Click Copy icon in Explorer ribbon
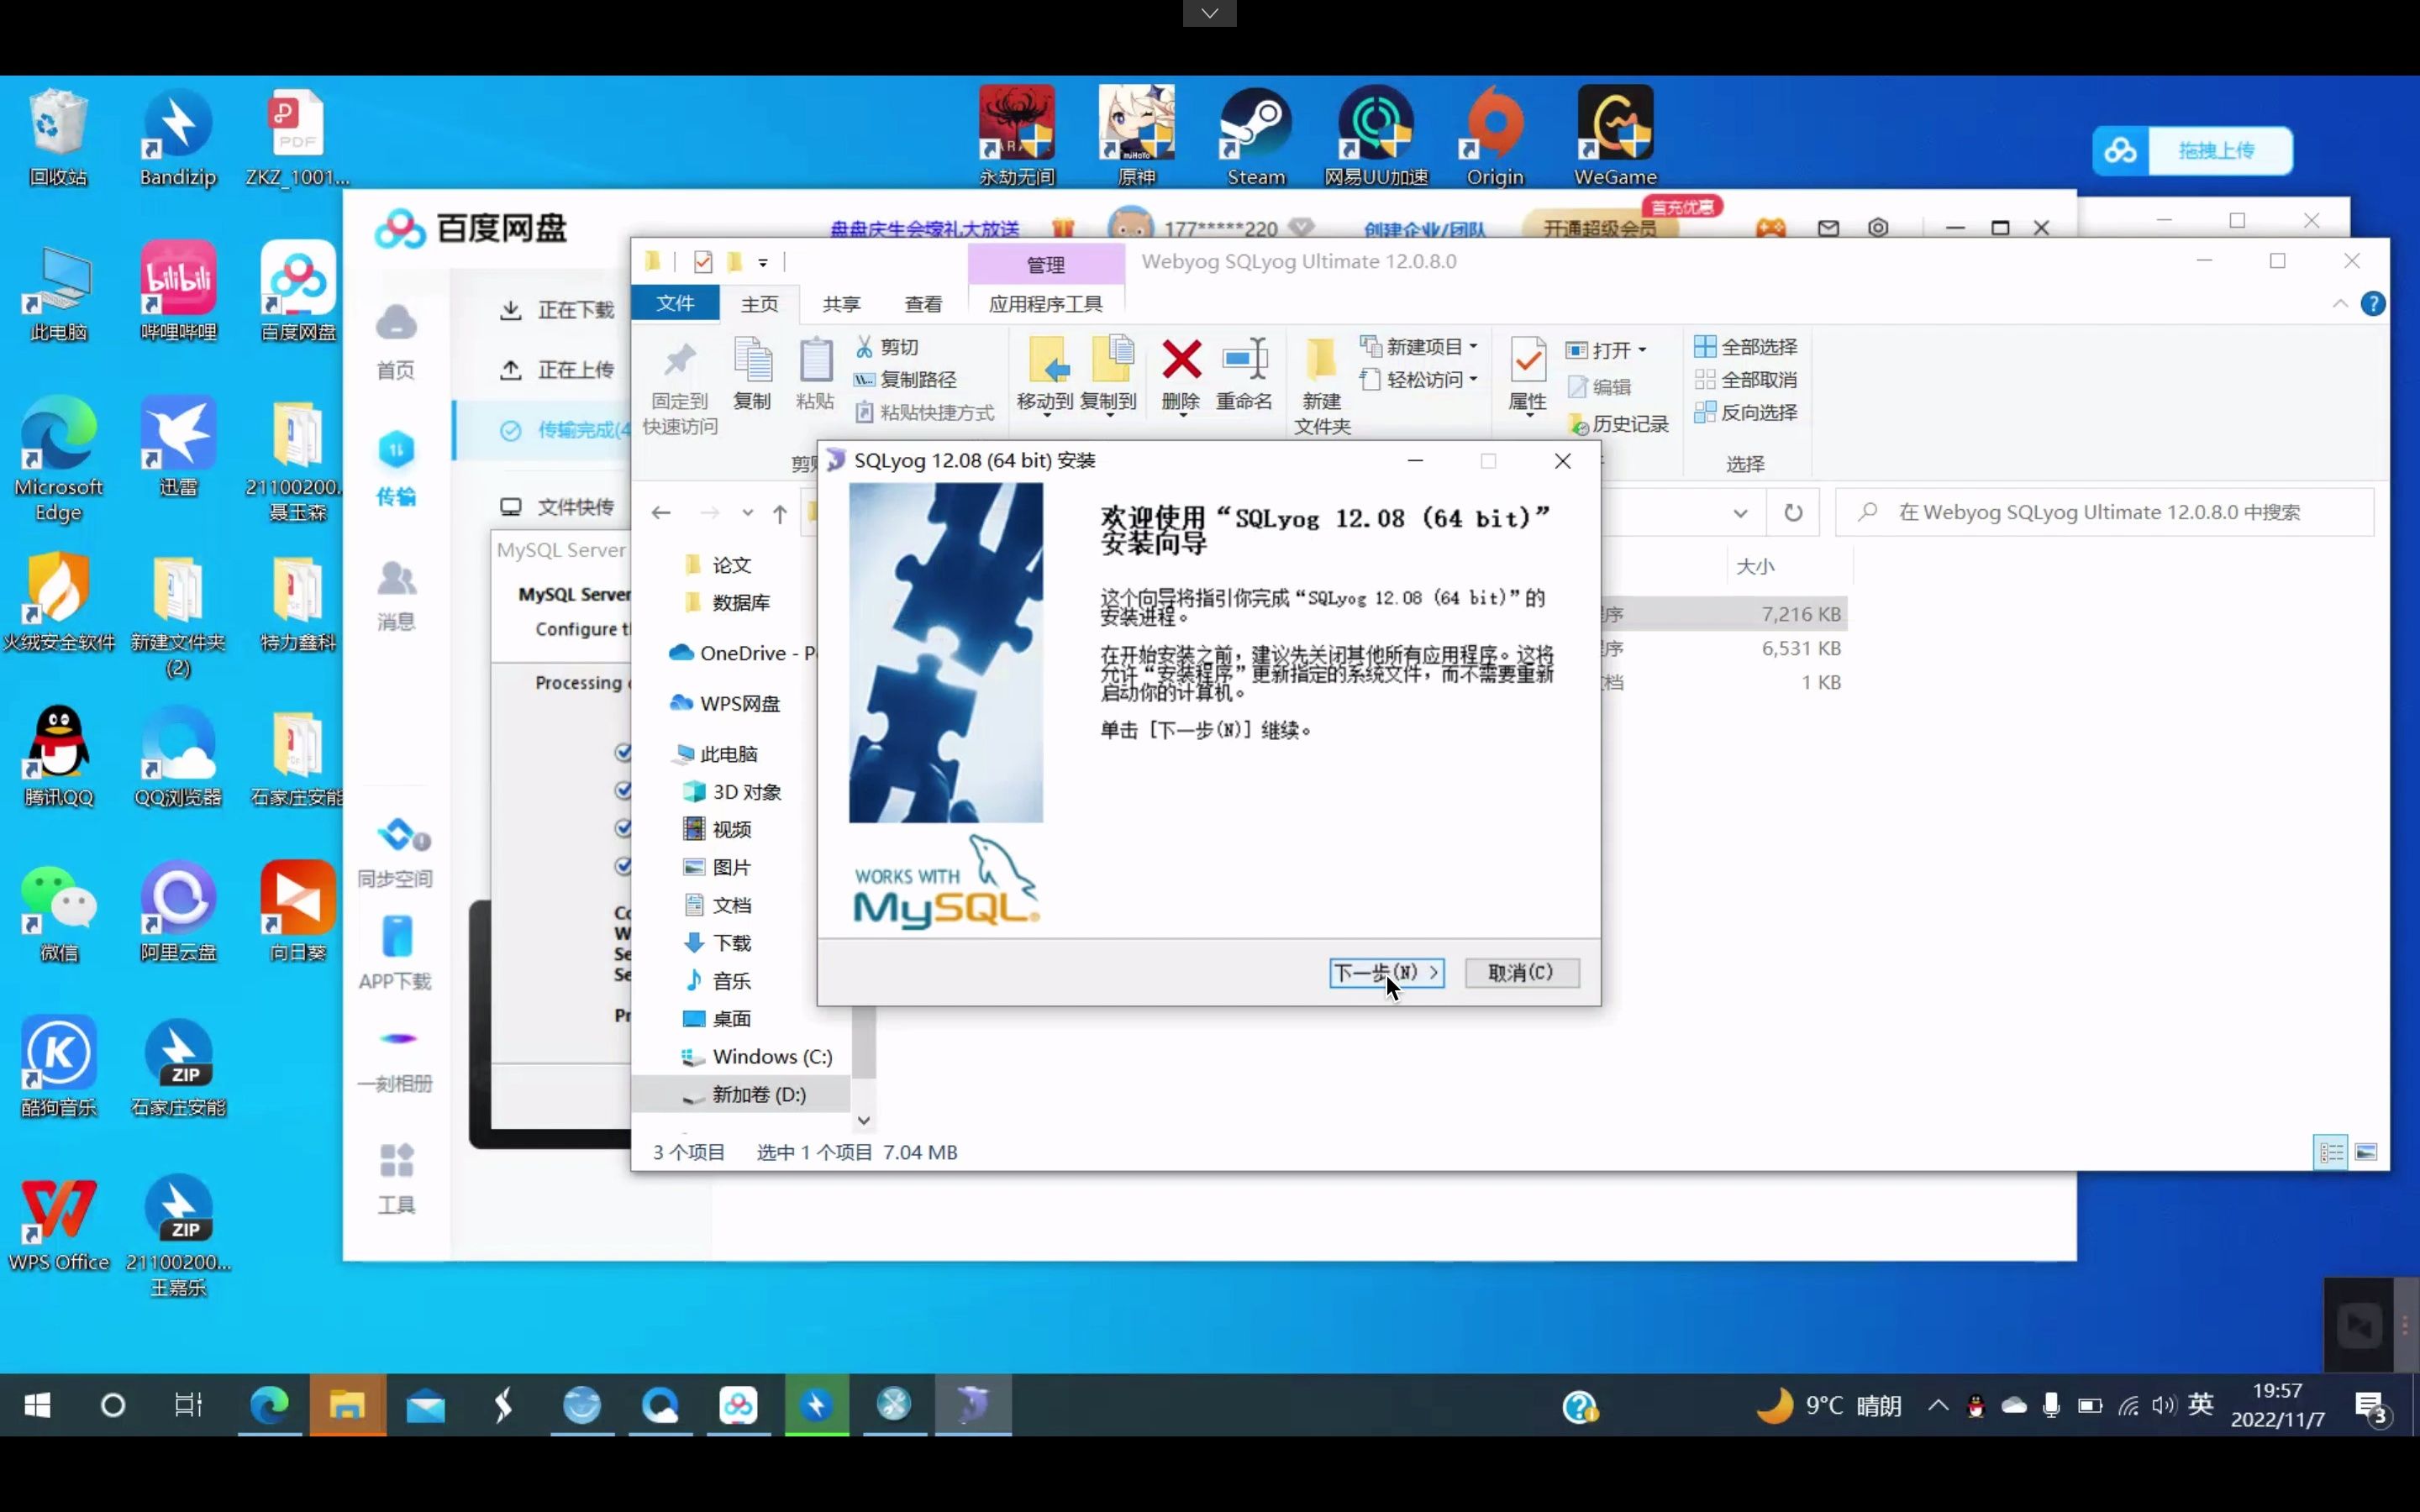Viewport: 2420px width, 1512px height. point(752,374)
